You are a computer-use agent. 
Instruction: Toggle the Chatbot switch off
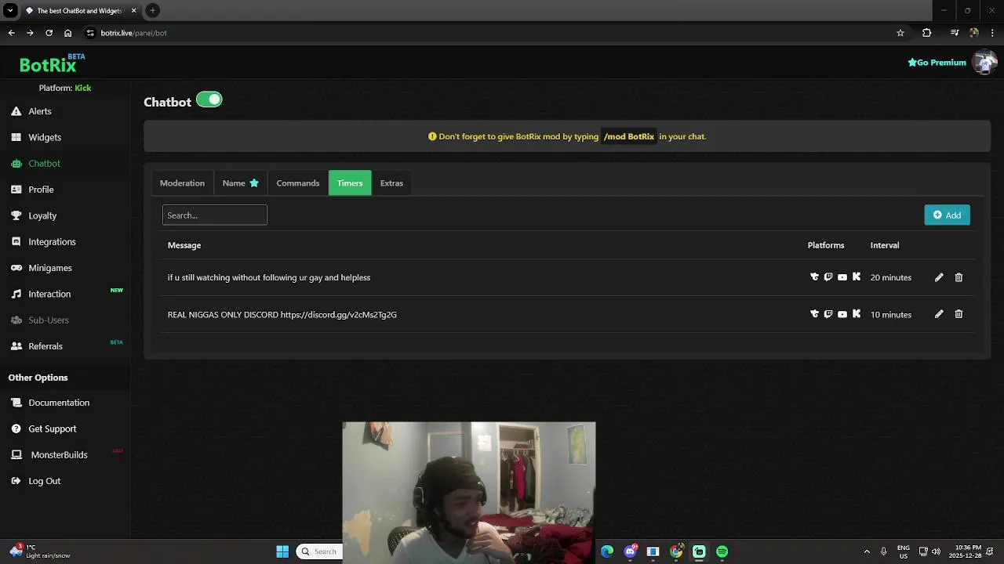tap(209, 99)
